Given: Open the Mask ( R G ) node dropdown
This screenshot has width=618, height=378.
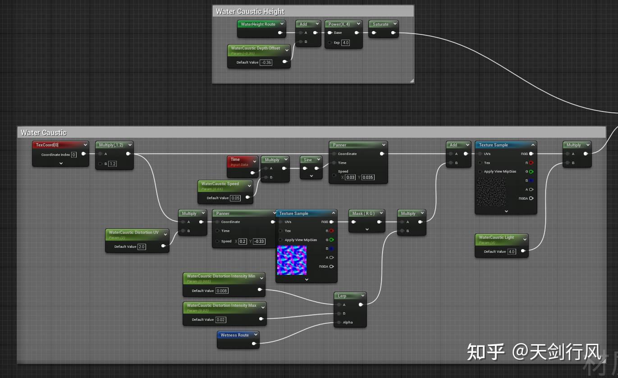Looking at the screenshot, I should pos(381,213).
